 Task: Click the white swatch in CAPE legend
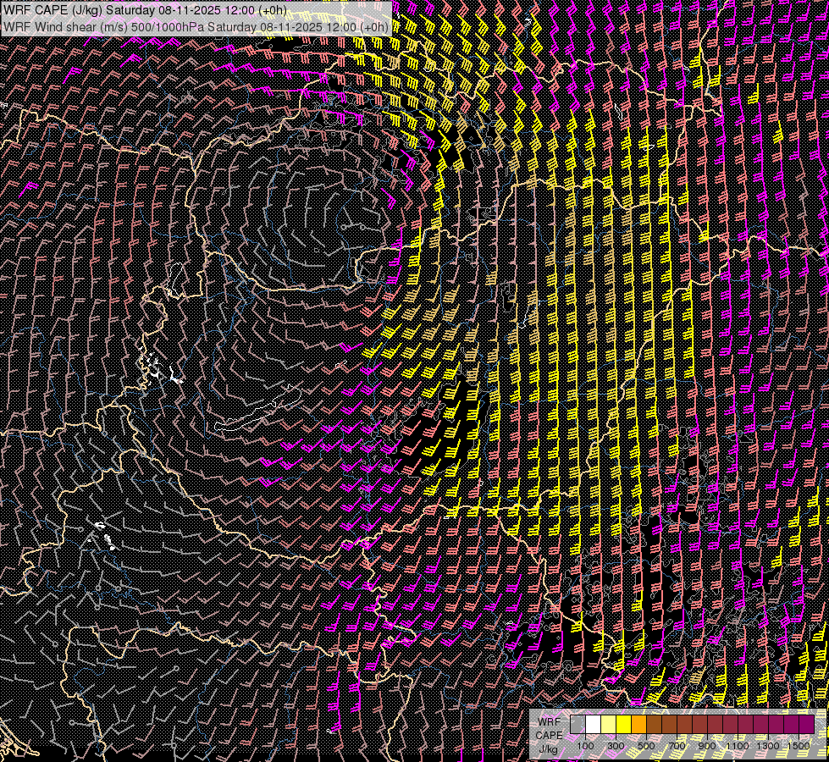593,724
